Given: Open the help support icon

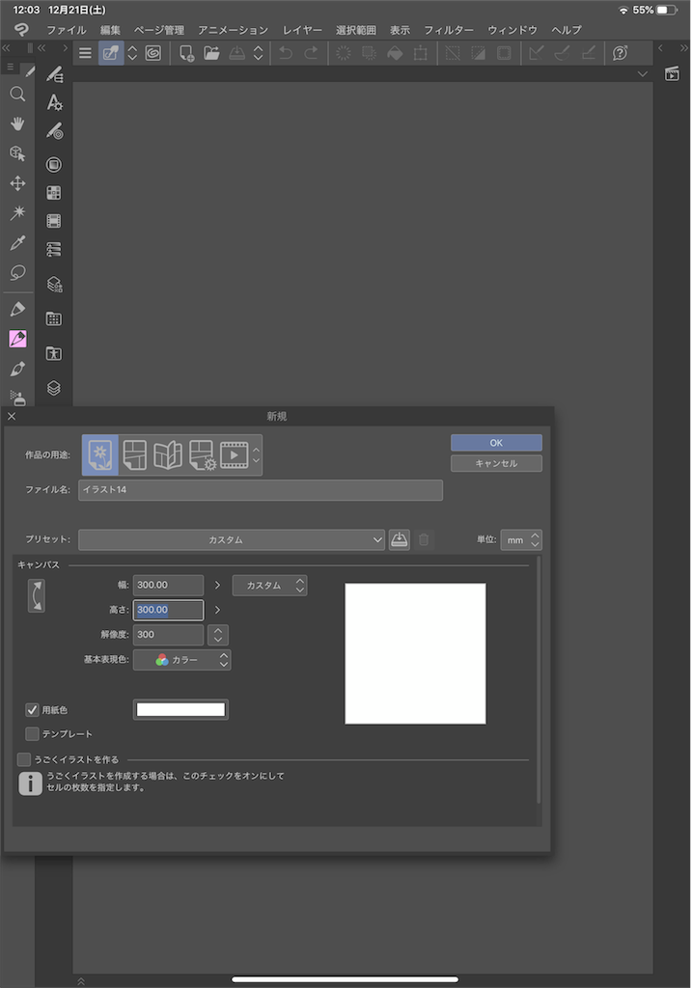Looking at the screenshot, I should (x=621, y=53).
